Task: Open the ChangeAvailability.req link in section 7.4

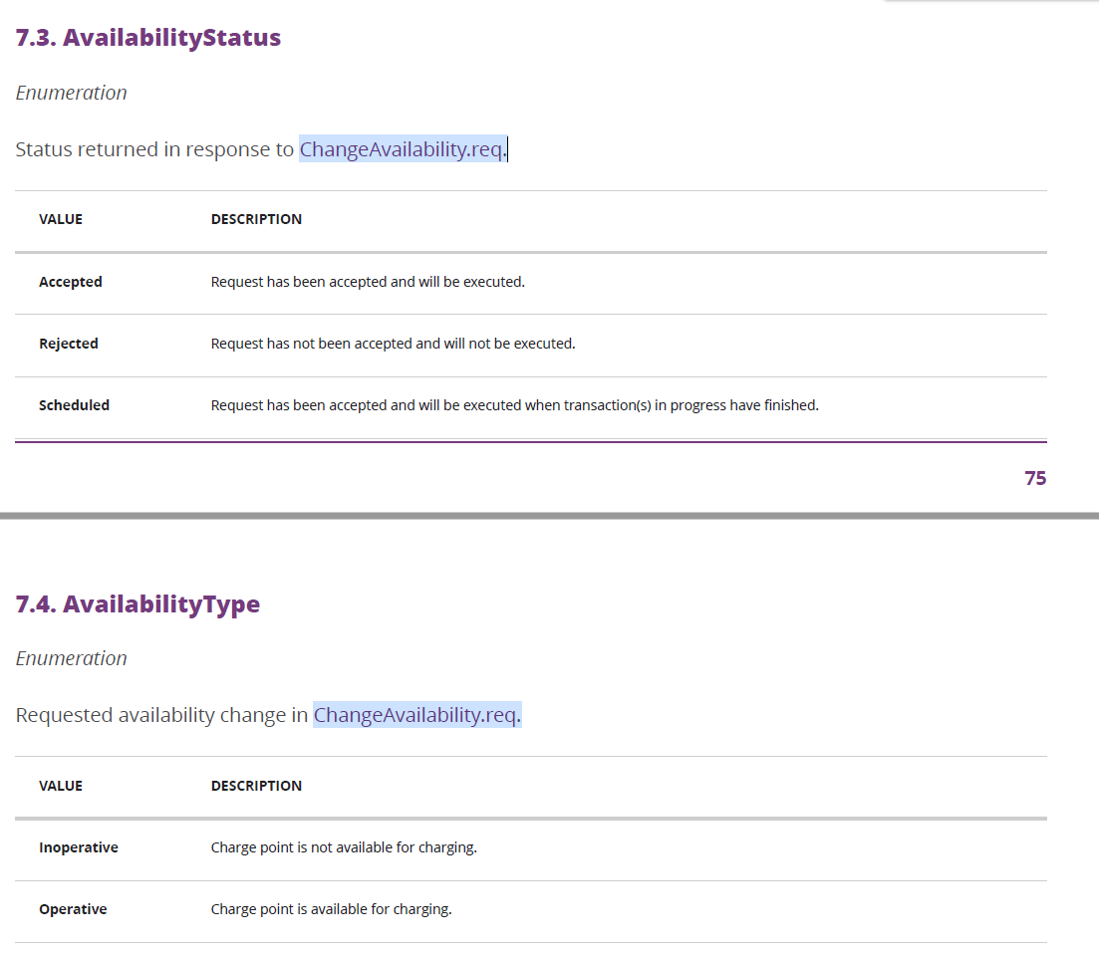Action: point(417,714)
